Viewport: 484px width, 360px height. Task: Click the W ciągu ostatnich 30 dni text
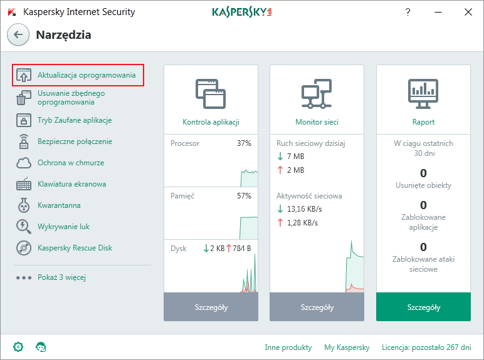point(423,148)
